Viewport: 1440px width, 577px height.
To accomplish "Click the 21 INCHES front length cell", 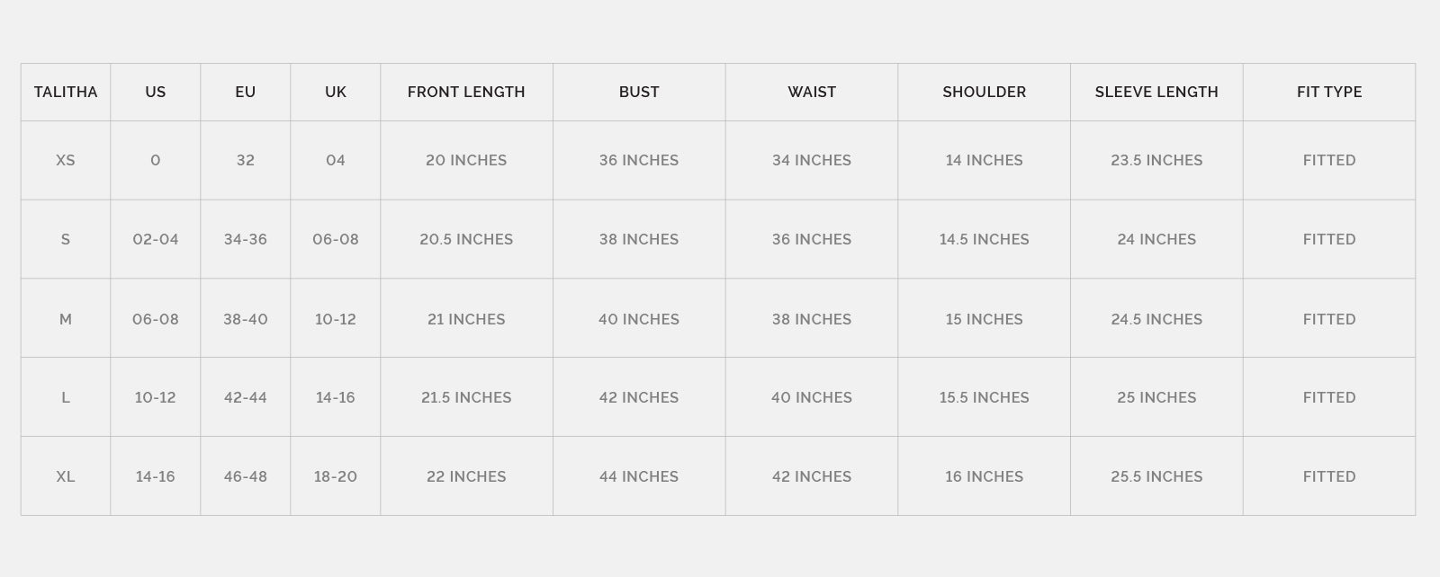I will pyautogui.click(x=466, y=319).
